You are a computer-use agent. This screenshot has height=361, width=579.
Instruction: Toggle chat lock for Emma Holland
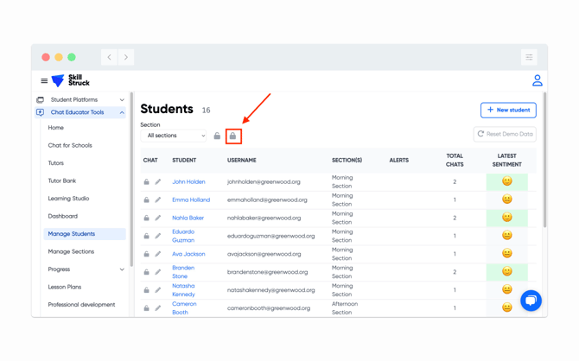coord(146,200)
